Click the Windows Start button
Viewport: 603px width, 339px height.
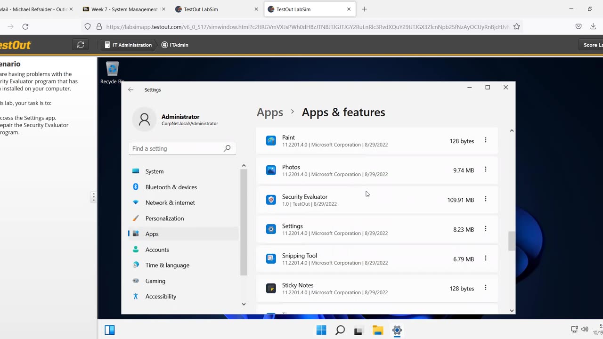point(321,330)
